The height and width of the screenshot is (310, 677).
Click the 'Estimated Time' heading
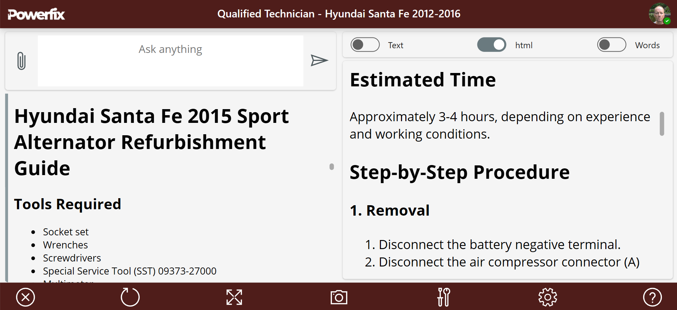pos(423,80)
